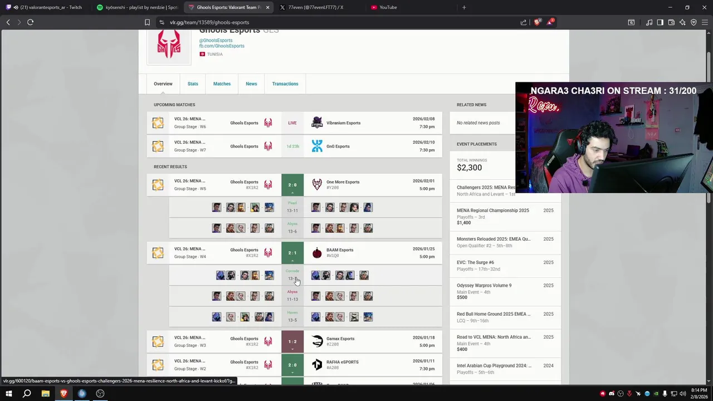Screen dimensions: 713x401
Task: Collapse the 2:1 BAAM Esports score details
Action: click(292, 253)
